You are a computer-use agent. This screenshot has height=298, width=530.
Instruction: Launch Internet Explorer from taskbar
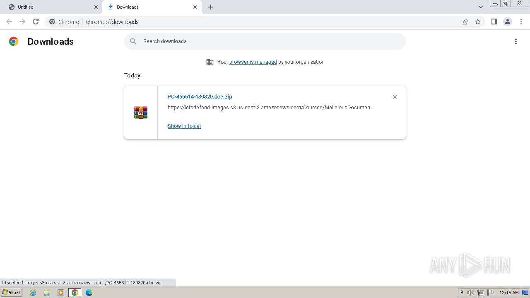(x=33, y=293)
